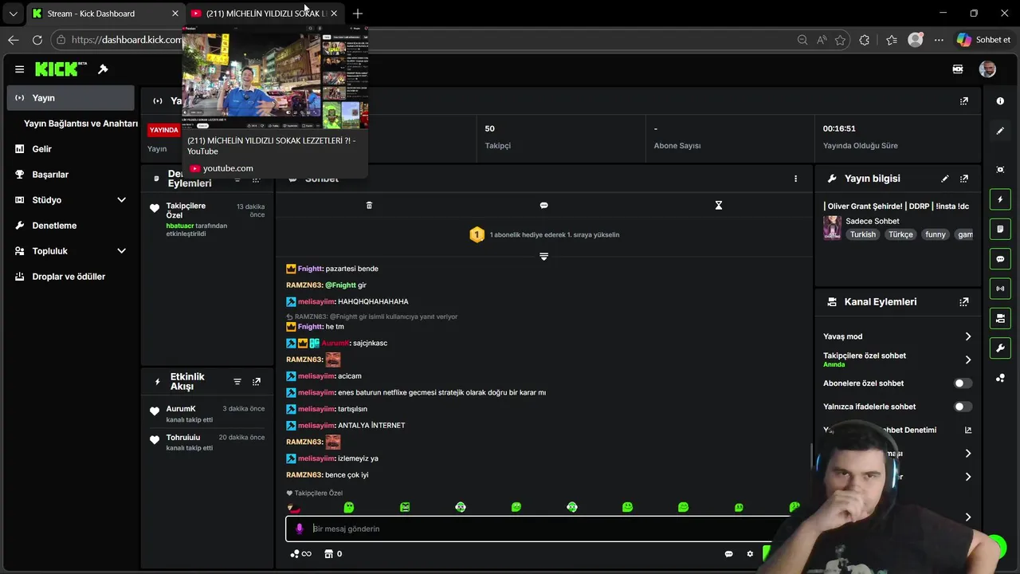The image size is (1020, 574).
Task: Click the Turkish tag
Action: tap(862, 234)
